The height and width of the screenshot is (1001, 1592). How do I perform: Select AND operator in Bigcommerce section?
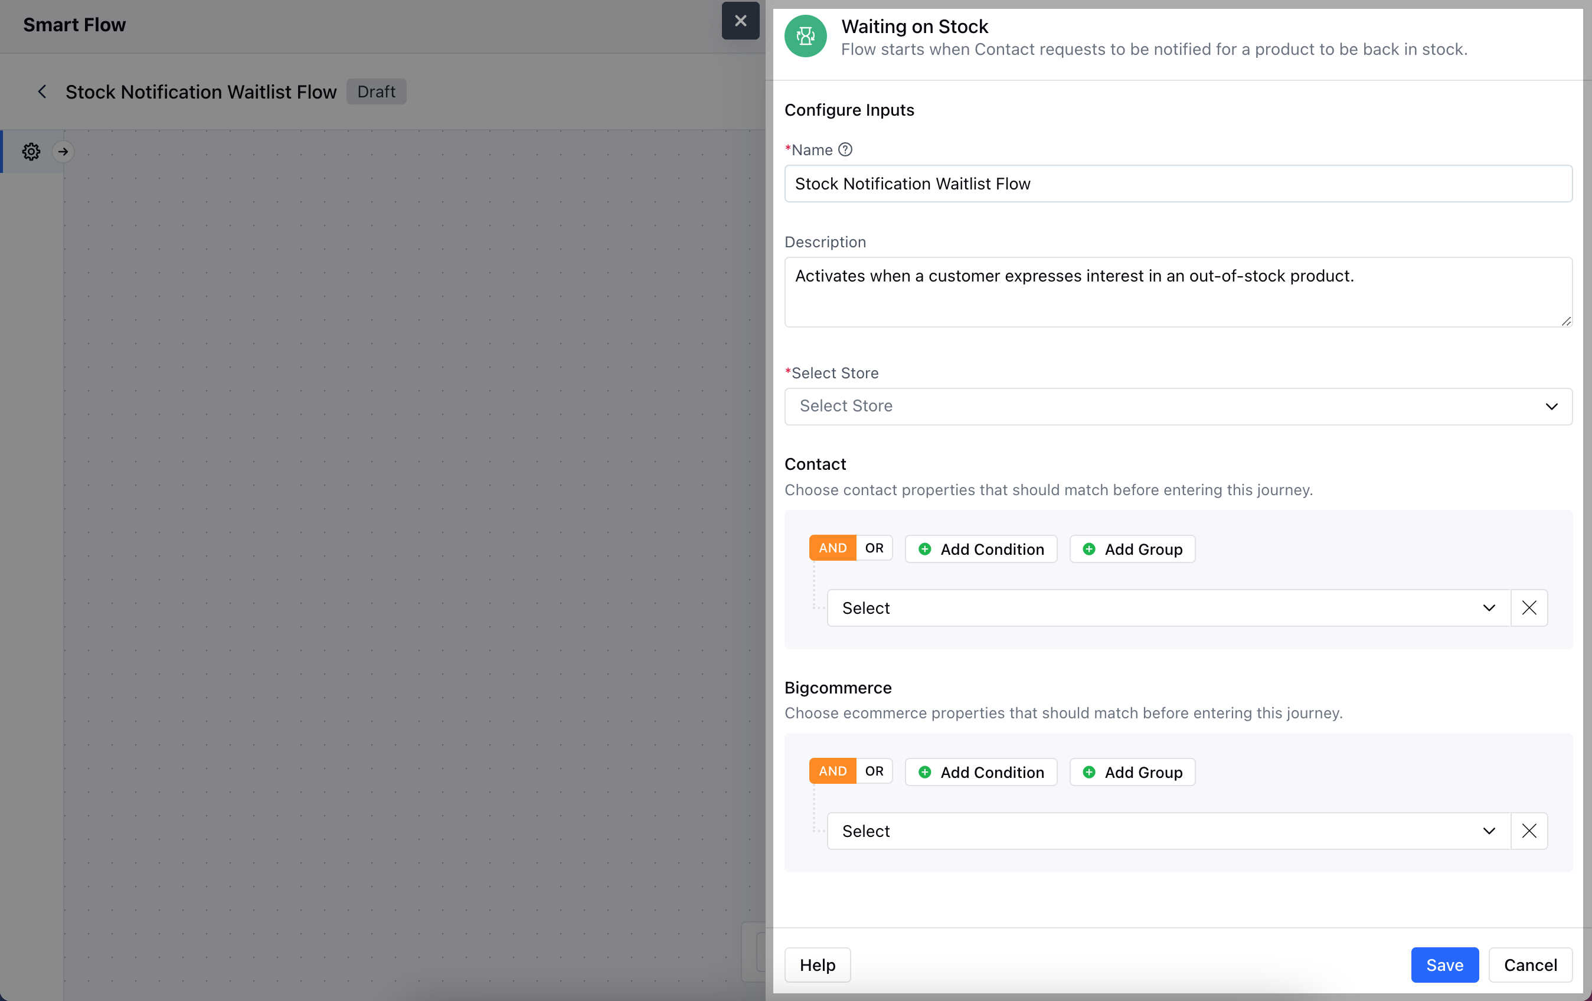click(x=832, y=771)
